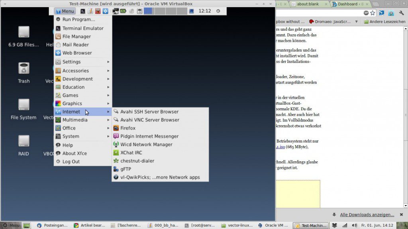Expand the Graphics submenu arrow
Image resolution: width=408 pixels, height=229 pixels.
108,104
